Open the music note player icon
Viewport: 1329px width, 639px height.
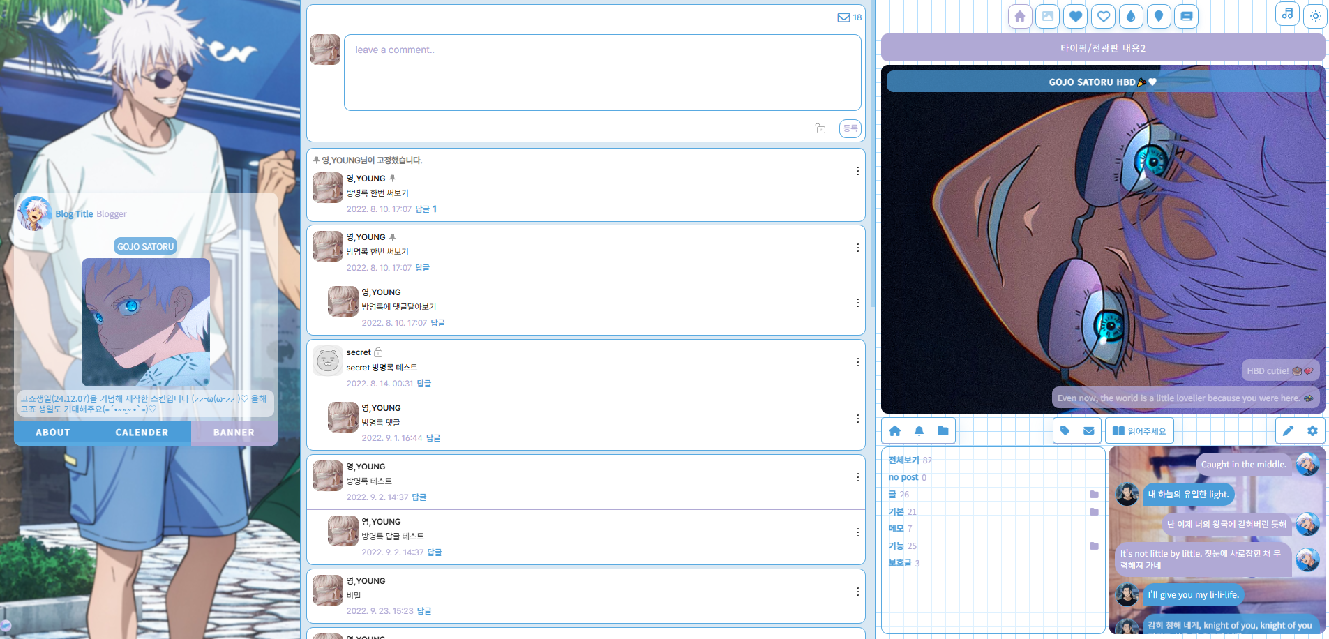1287,14
